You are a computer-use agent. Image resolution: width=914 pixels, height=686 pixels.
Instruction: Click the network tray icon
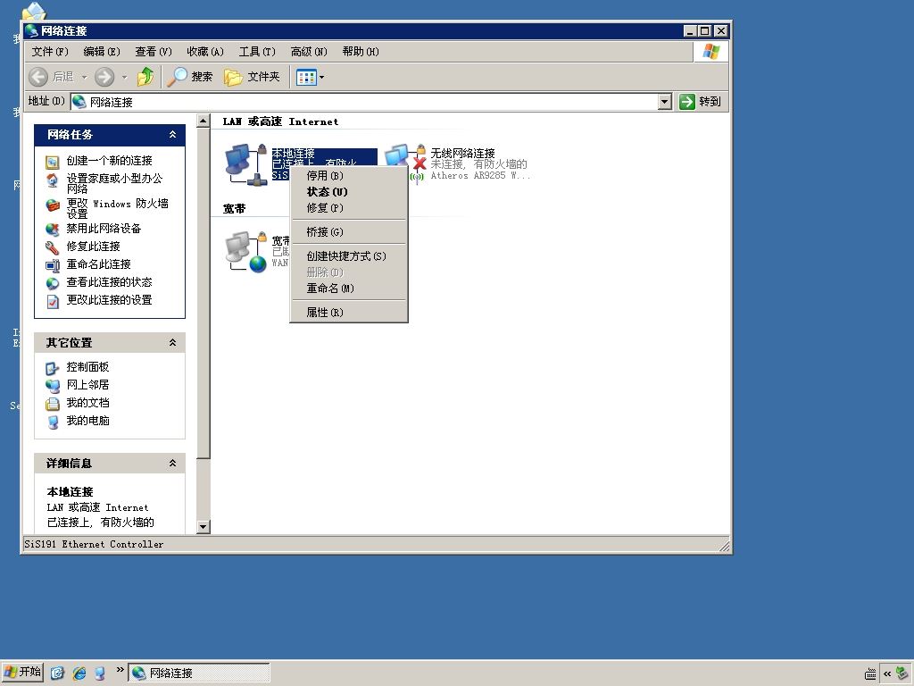[902, 673]
